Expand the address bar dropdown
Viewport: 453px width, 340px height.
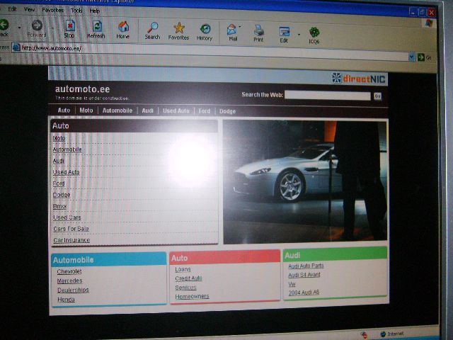[x=411, y=56]
